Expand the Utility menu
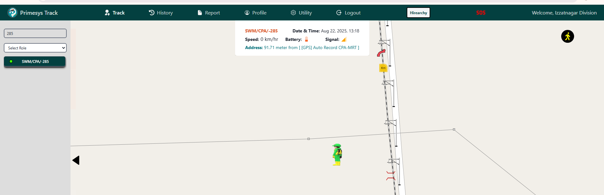604x195 pixels. click(301, 13)
